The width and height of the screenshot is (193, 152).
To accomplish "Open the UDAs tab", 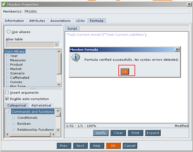I will click(x=80, y=21).
